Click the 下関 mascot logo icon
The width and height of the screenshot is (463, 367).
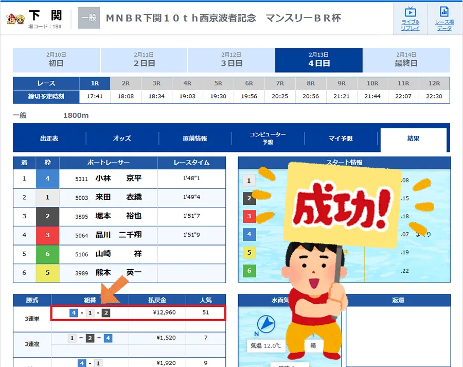(x=15, y=19)
